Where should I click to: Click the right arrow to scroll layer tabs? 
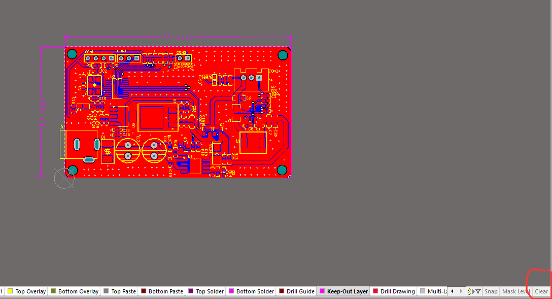(x=461, y=291)
